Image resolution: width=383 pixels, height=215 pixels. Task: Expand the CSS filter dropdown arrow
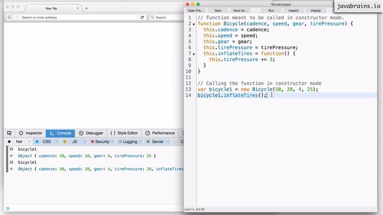57,142
